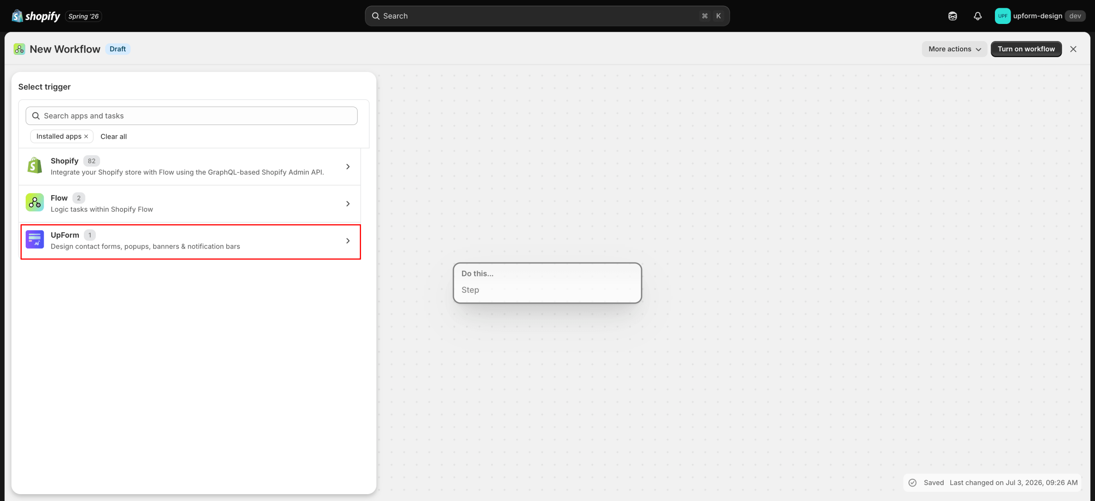The height and width of the screenshot is (501, 1095).
Task: Click the Flow icon beside New Workflow
Action: point(19,49)
